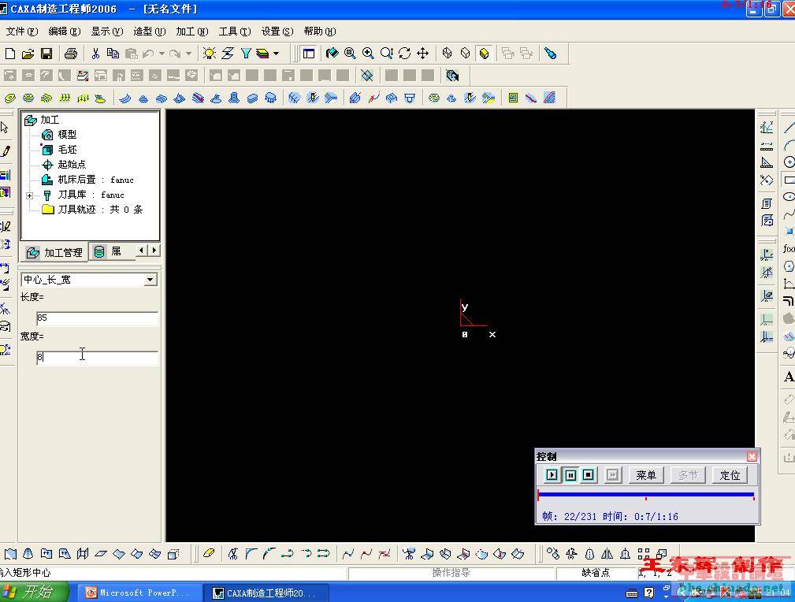Click the 长度 input field
Screen dimensions: 795x602
(x=97, y=318)
